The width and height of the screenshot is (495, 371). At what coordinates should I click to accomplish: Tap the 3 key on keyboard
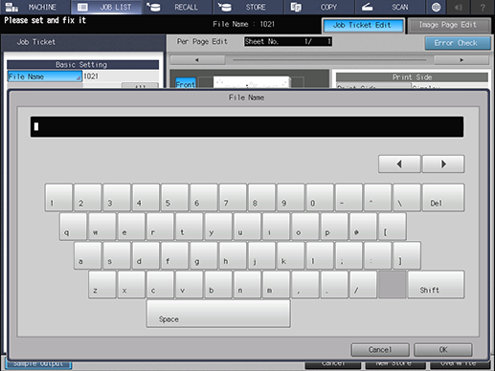[x=117, y=197]
